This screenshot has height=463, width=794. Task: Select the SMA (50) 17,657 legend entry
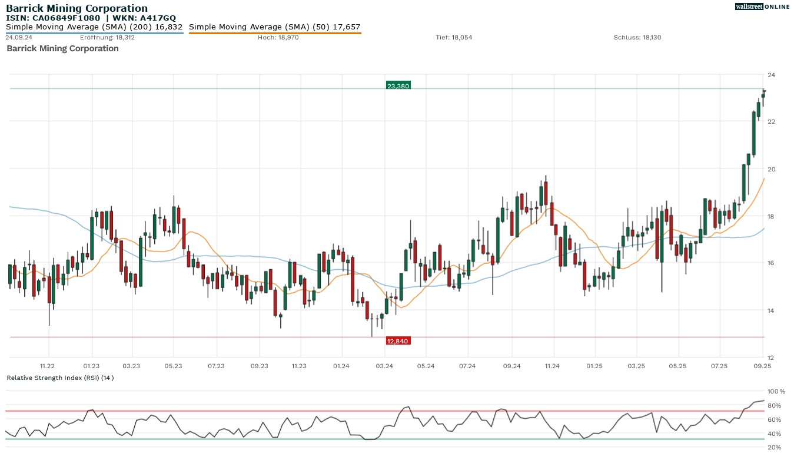pos(275,27)
